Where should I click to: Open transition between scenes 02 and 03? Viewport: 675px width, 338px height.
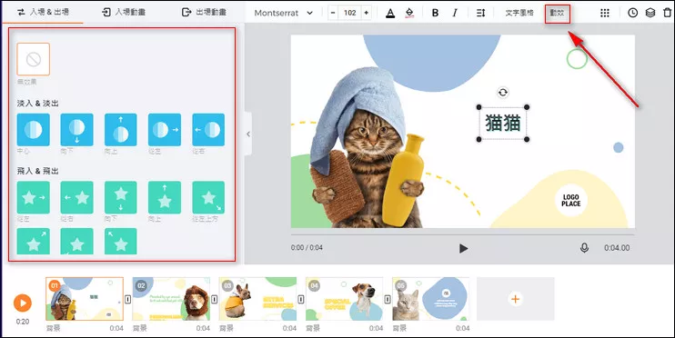tap(215, 299)
